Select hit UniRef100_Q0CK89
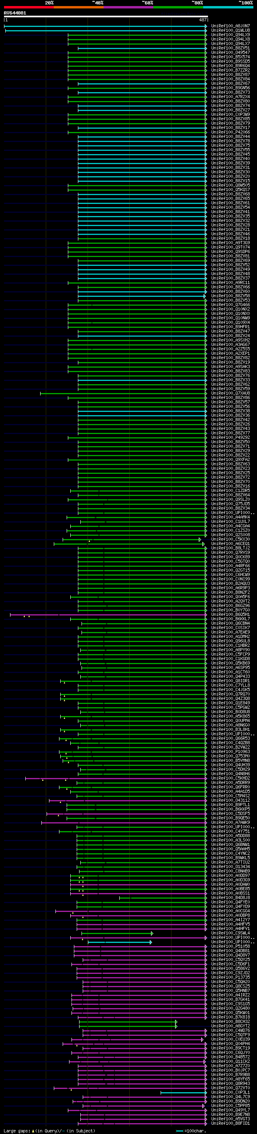This screenshot has width=257, height=1134. click(x=230, y=557)
